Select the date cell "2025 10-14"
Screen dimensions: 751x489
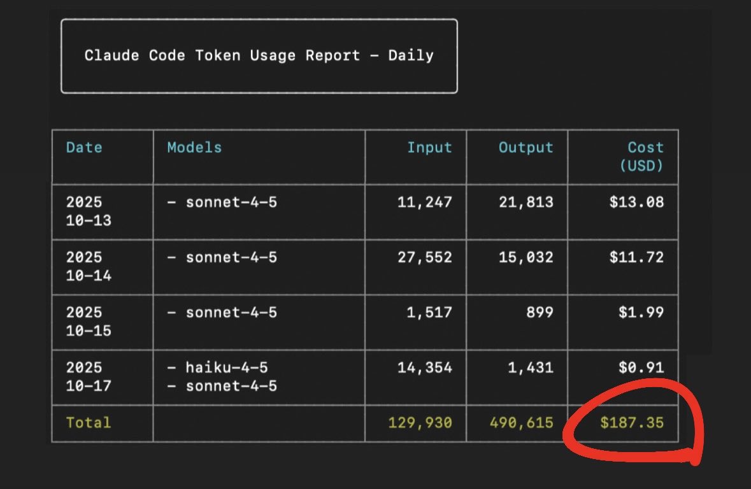pos(89,266)
